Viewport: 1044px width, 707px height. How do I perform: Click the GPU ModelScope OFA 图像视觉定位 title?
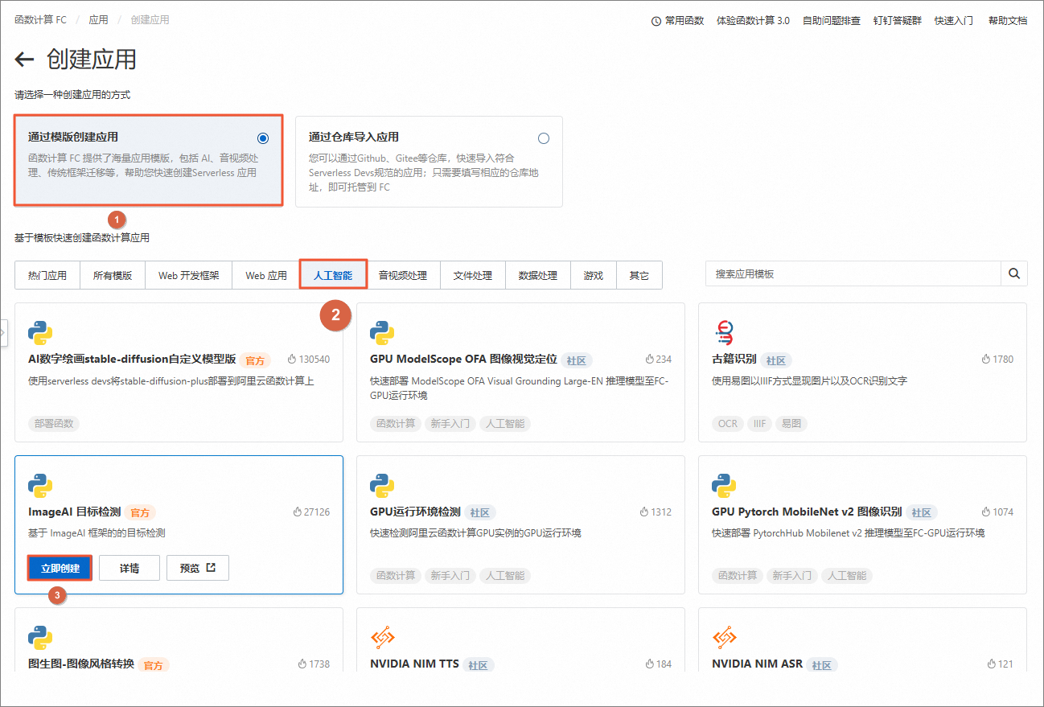coord(463,360)
